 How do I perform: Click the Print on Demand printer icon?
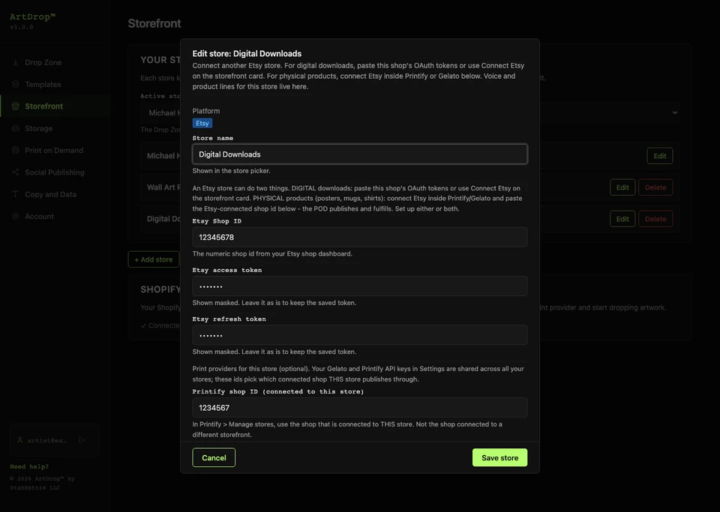pos(16,151)
